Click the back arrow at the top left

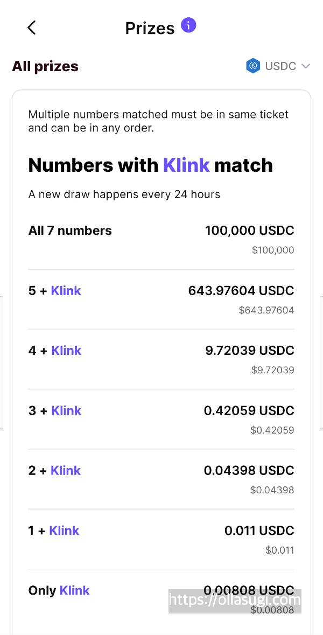tap(31, 27)
